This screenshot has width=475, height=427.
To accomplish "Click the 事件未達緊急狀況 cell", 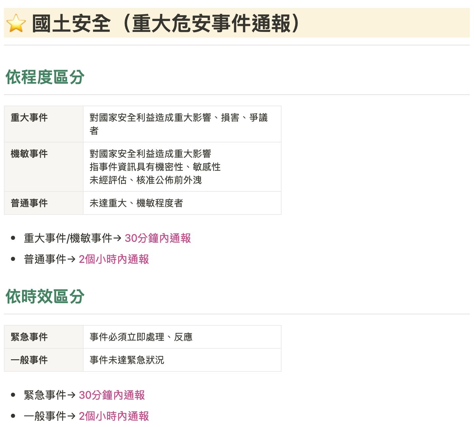I will (x=127, y=360).
